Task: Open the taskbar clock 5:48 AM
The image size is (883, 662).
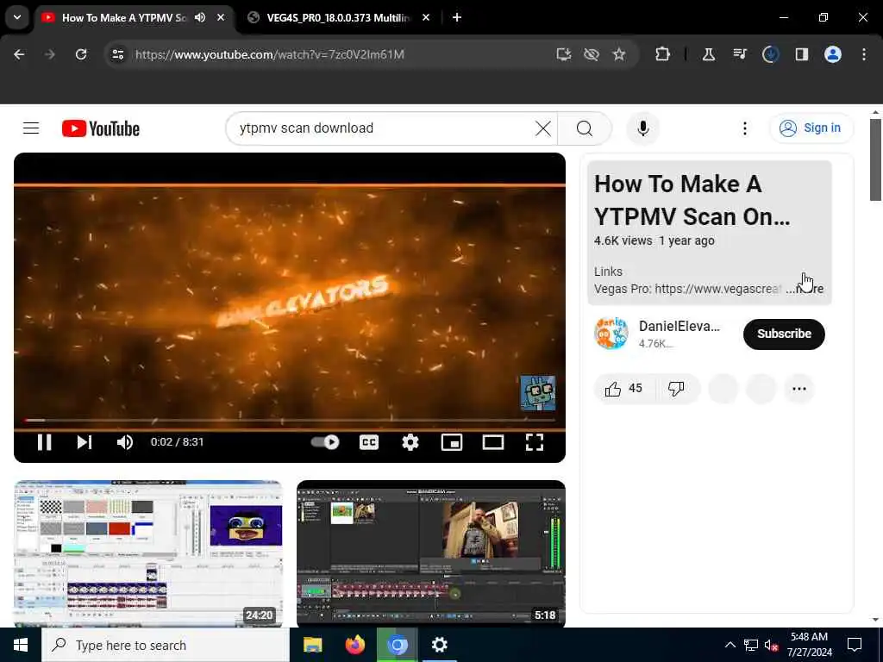Action: pyautogui.click(x=809, y=645)
